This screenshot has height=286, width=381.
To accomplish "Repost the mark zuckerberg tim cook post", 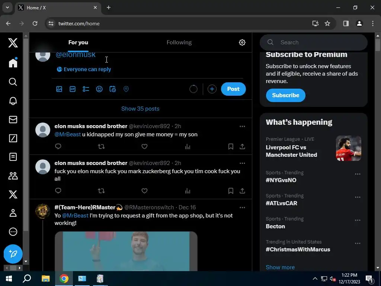I will (x=101, y=191).
